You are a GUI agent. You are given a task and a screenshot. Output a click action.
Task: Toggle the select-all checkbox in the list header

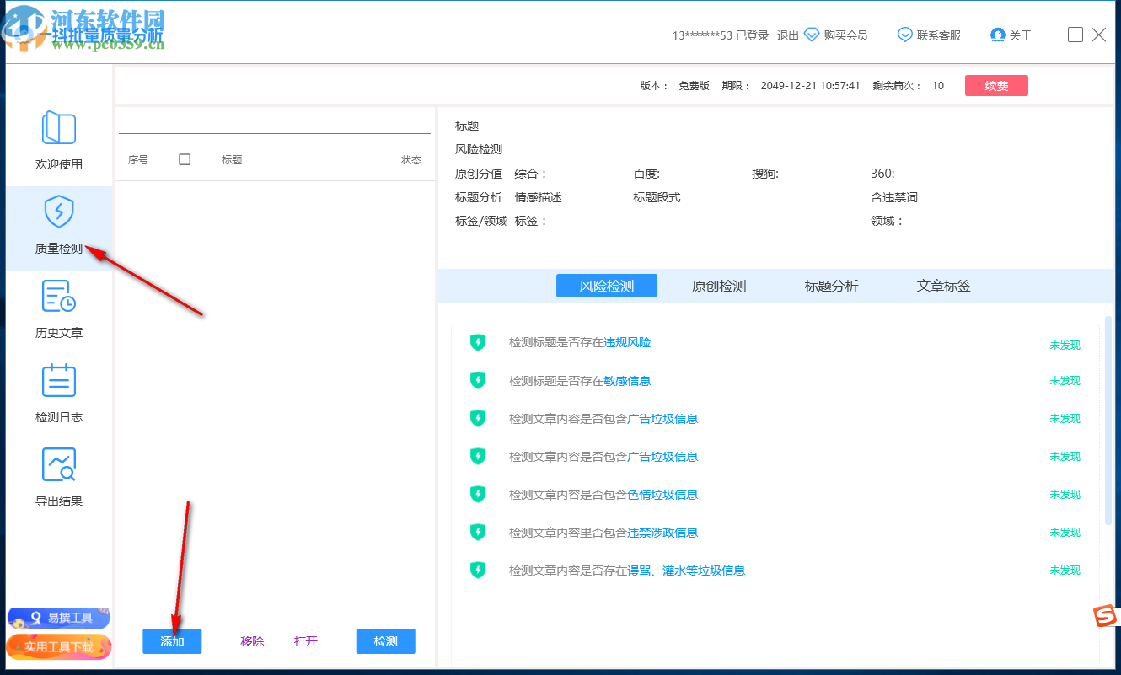(184, 159)
